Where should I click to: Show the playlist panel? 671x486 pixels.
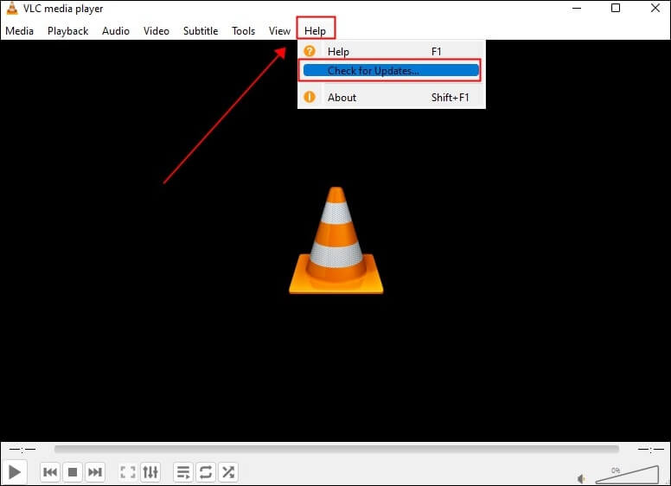point(183,472)
